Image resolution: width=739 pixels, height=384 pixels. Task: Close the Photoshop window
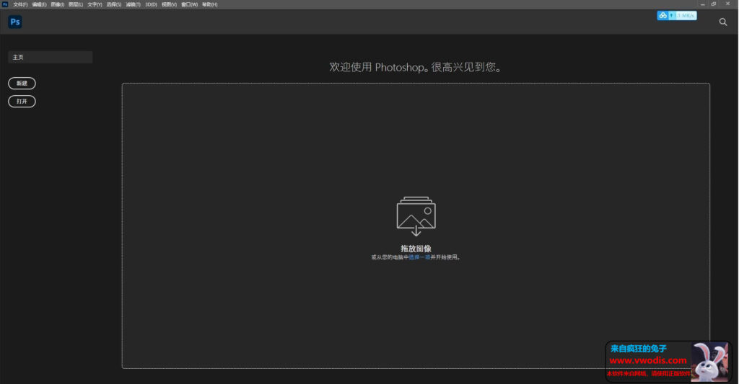pos(727,4)
